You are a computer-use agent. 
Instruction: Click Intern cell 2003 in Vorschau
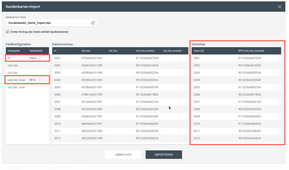pos(197,73)
